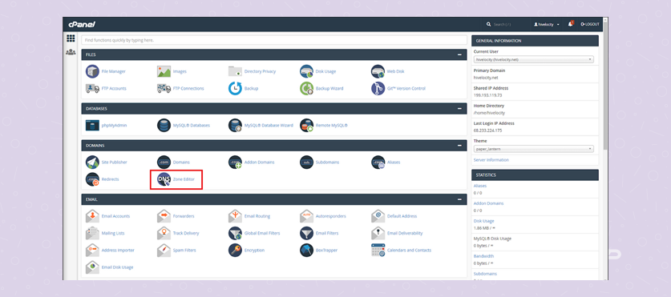Open the Site Publisher paper plane icon
This screenshot has height=297, width=671.
tap(92, 163)
